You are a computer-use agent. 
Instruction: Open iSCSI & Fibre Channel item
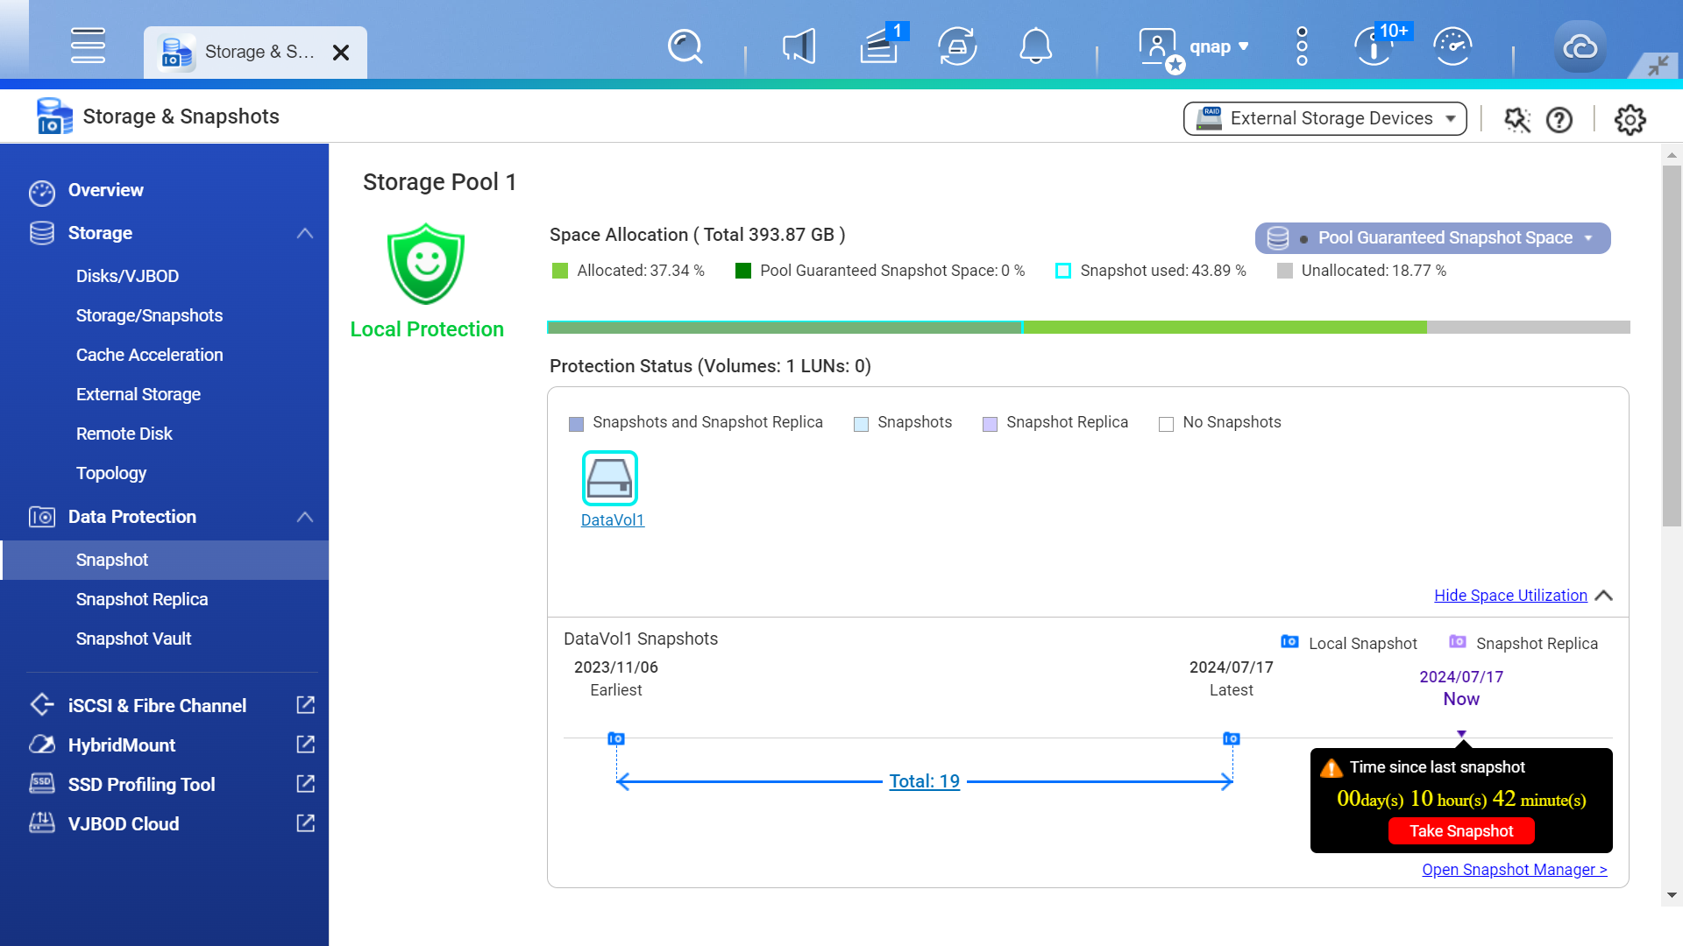(157, 705)
